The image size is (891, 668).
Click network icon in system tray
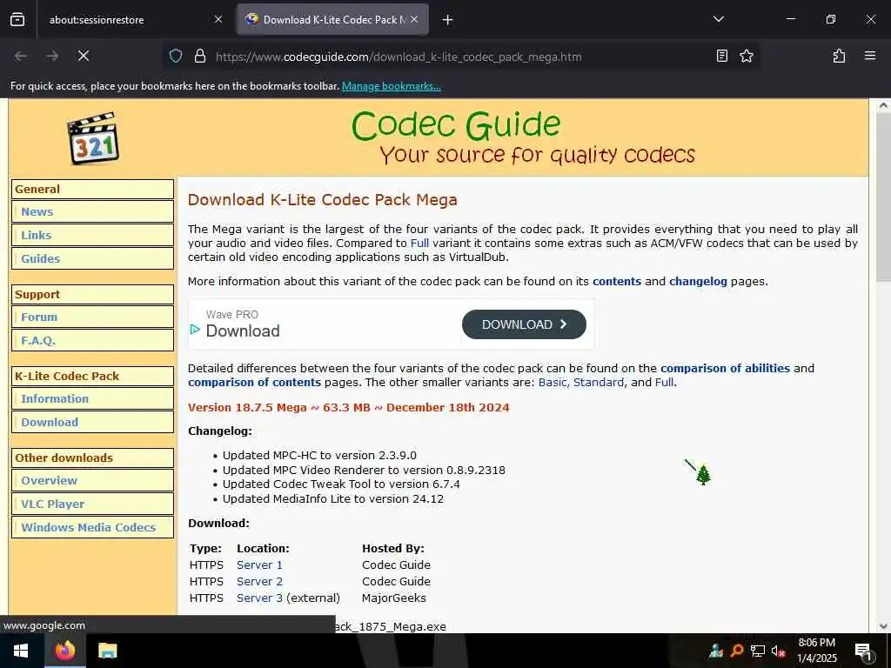pos(758,651)
